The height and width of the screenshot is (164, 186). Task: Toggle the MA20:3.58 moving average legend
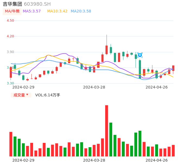click(81, 11)
